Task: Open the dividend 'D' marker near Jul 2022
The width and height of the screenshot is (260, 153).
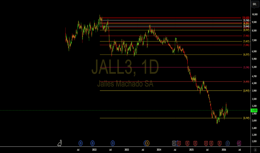Action: coord(113,143)
